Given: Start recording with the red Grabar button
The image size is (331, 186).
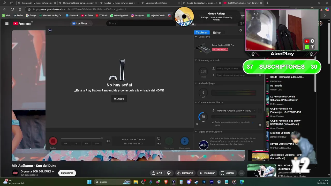Looking at the screenshot, I should click(53, 141).
